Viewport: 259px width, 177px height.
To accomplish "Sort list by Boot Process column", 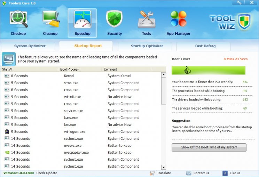I will point(80,69).
